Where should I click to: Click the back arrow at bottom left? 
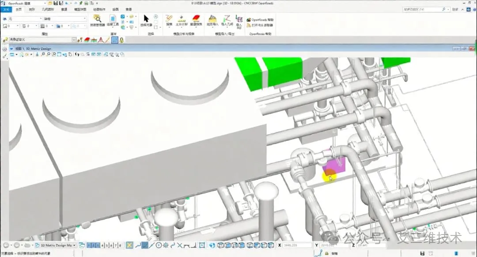6,245
